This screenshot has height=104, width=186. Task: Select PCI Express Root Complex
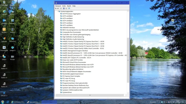[x=71, y=76]
